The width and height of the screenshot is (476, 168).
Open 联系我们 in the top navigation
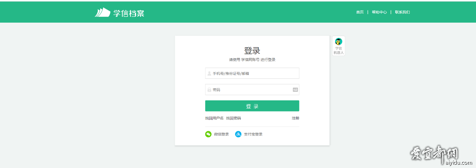coord(402,12)
